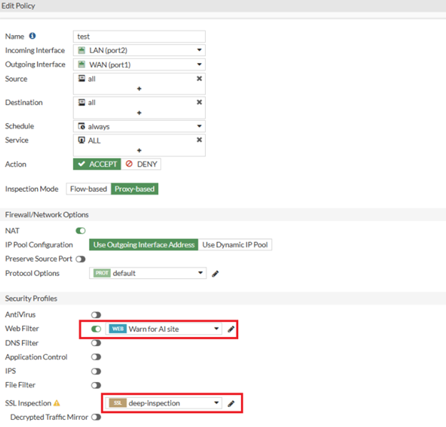This screenshot has height=427, width=446.
Task: Click the 'IP Pool Configuration' label
Action: point(39,245)
